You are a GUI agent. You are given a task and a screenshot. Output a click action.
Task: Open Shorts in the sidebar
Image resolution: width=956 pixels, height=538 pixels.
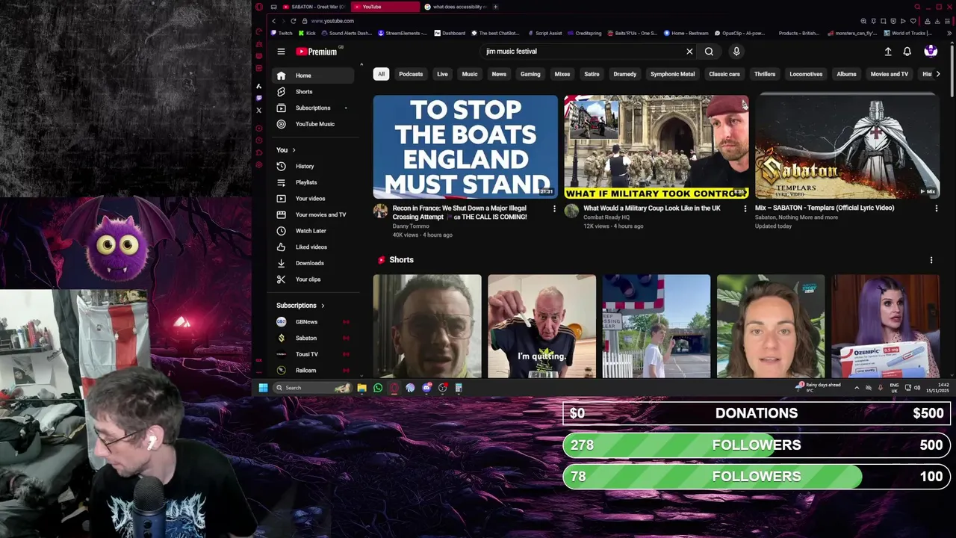point(312,92)
